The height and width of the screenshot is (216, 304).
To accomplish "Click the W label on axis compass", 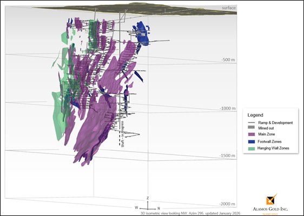I will [x=136, y=208].
